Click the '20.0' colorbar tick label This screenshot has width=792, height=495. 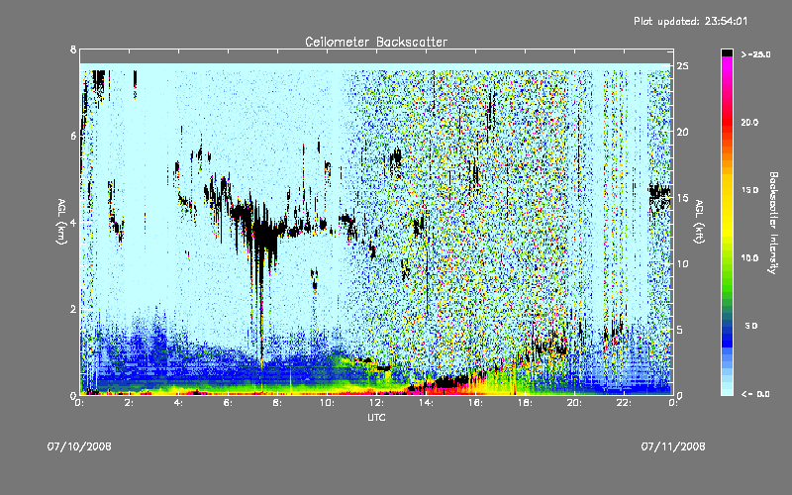[x=749, y=122]
